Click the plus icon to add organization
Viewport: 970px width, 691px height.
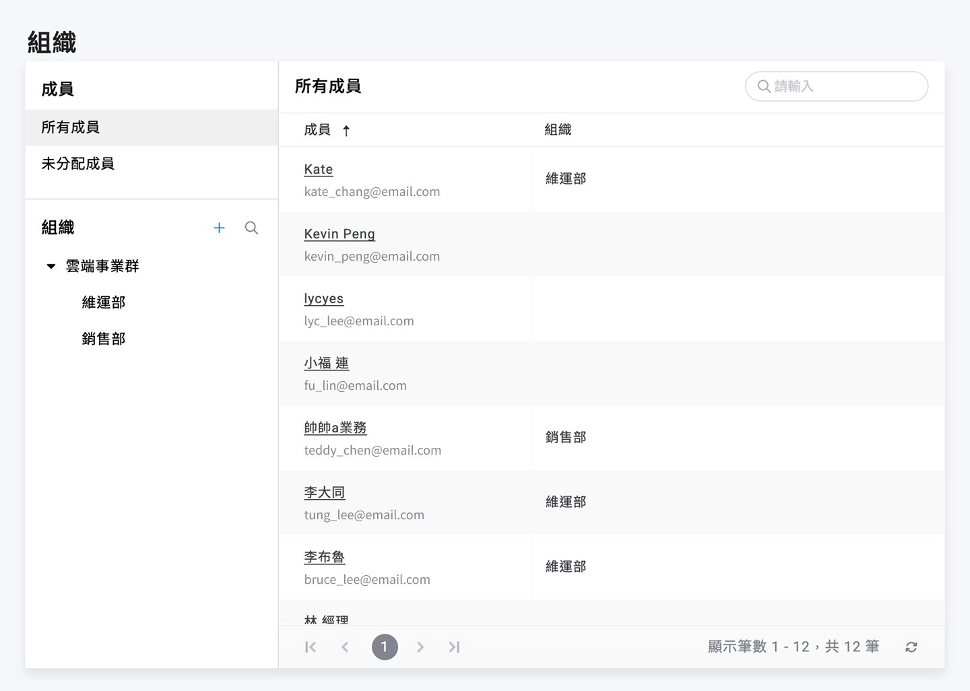[x=219, y=228]
